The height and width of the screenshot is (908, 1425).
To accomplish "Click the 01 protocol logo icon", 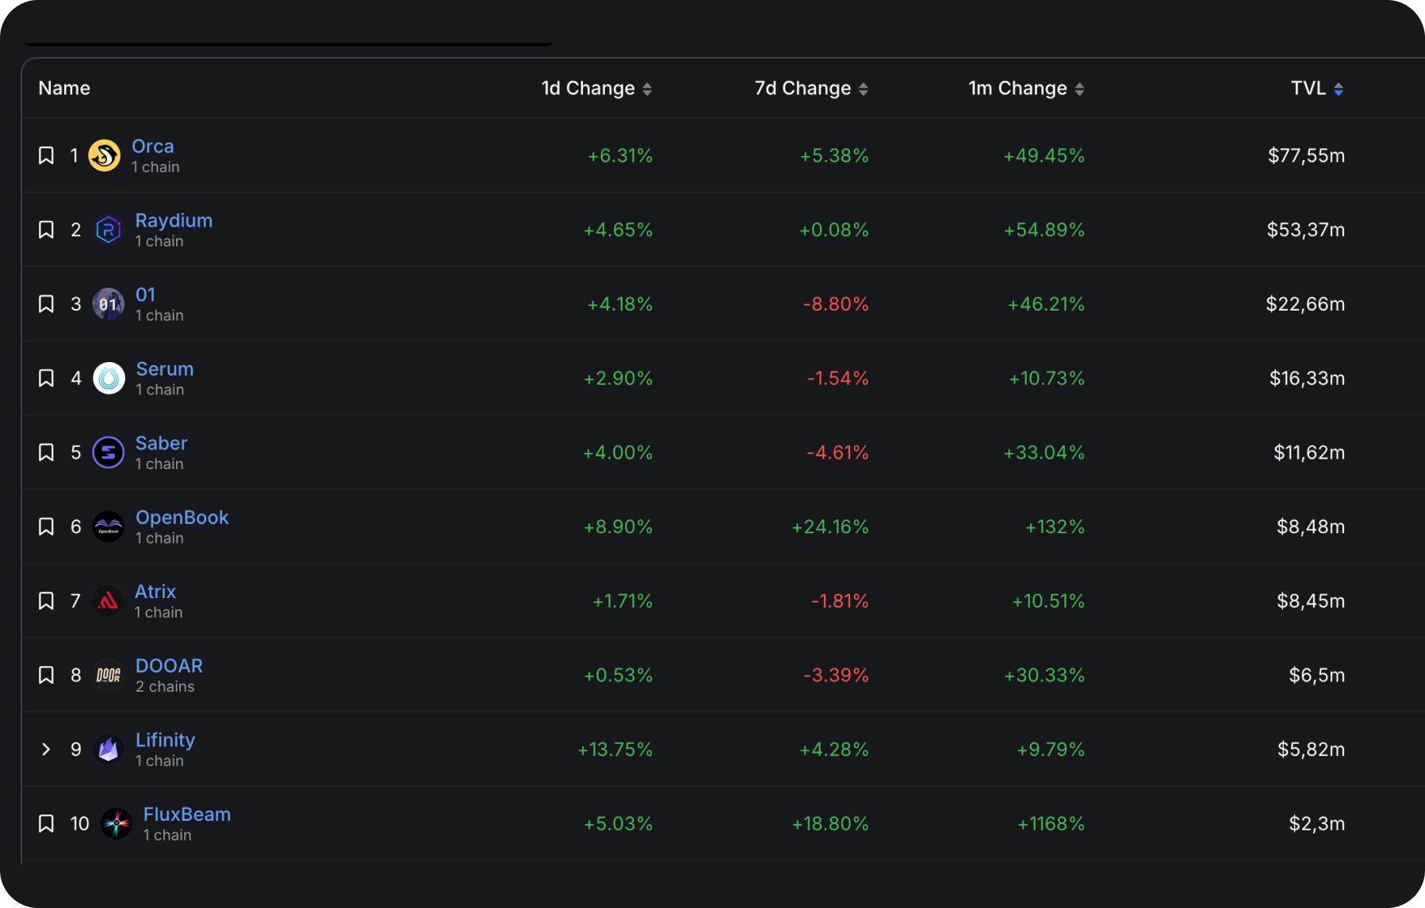I will pos(108,304).
